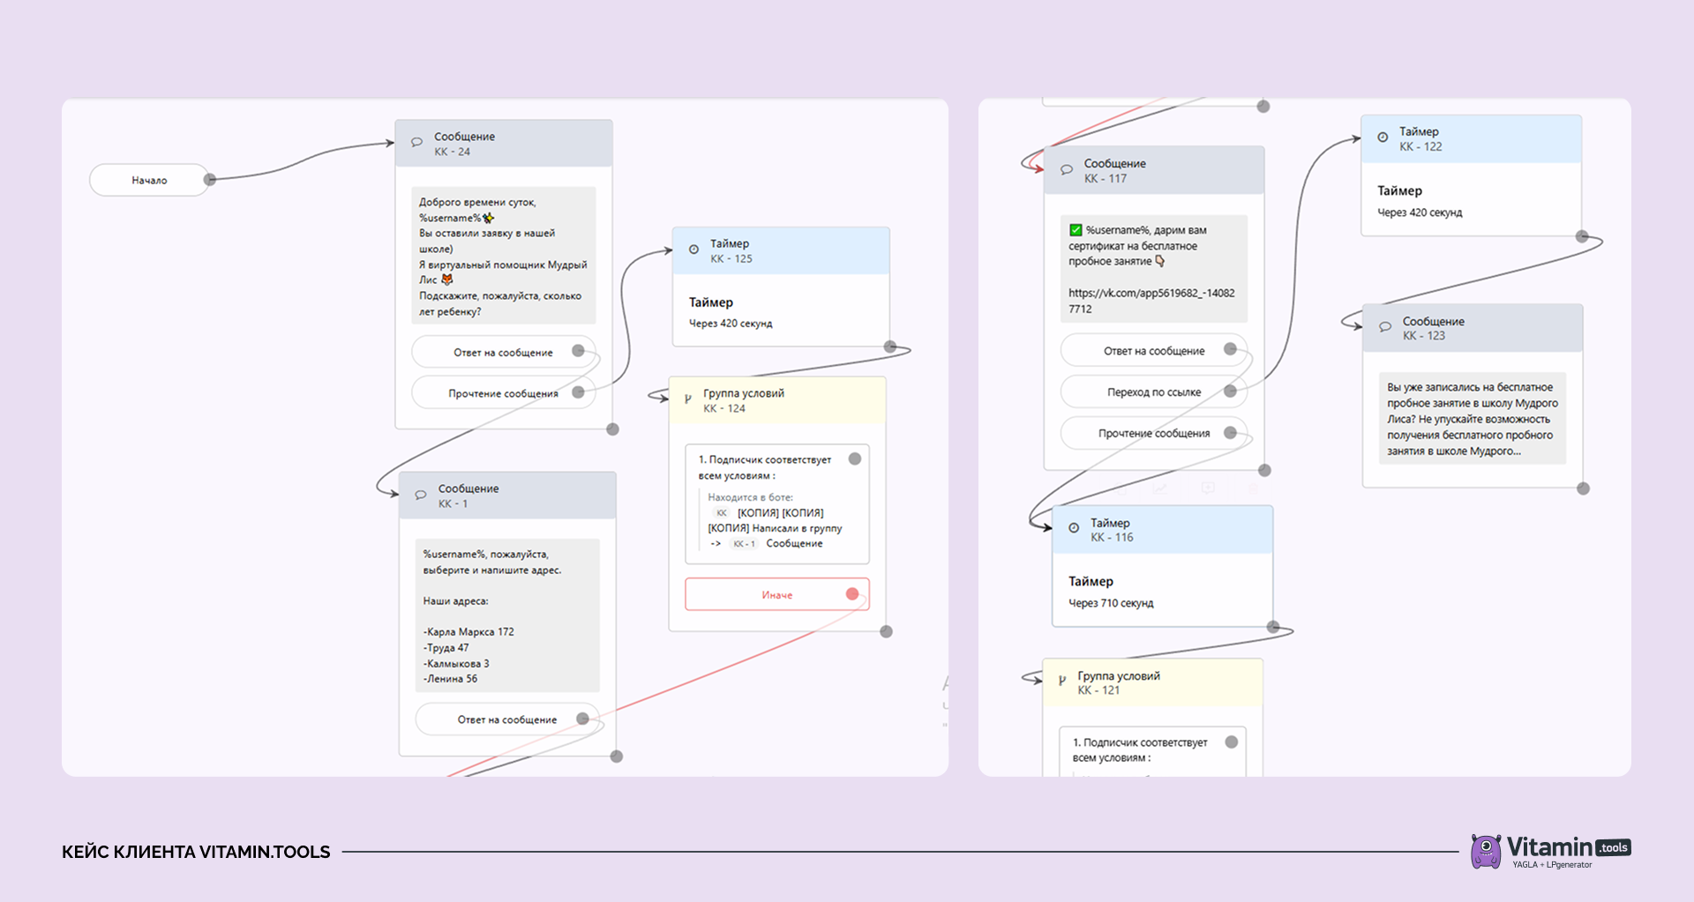Image resolution: width=1694 pixels, height=902 pixels.
Task: Click the speech bubble icon on Сообщение KK - 123
Action: tap(1385, 327)
